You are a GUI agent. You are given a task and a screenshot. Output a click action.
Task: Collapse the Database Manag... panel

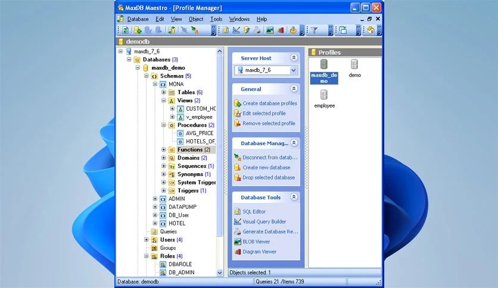(294, 143)
